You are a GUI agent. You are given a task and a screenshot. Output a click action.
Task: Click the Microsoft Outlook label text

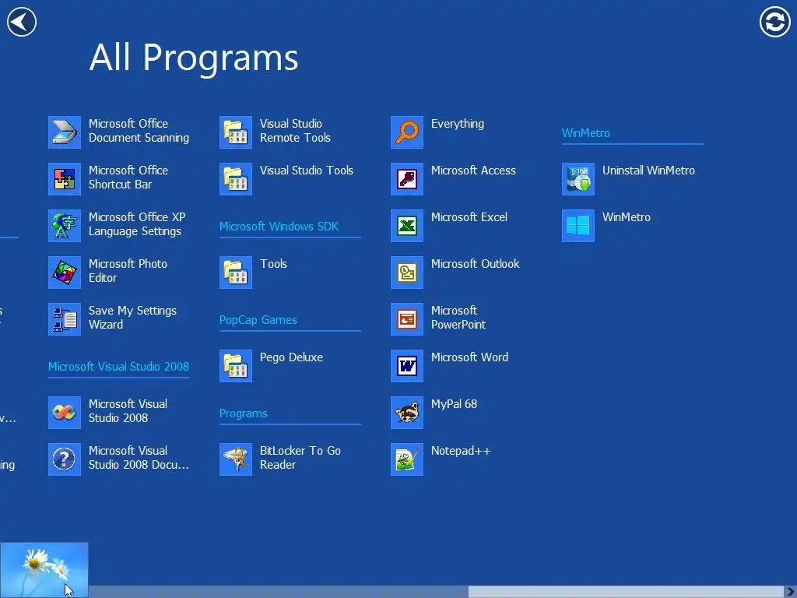476,264
